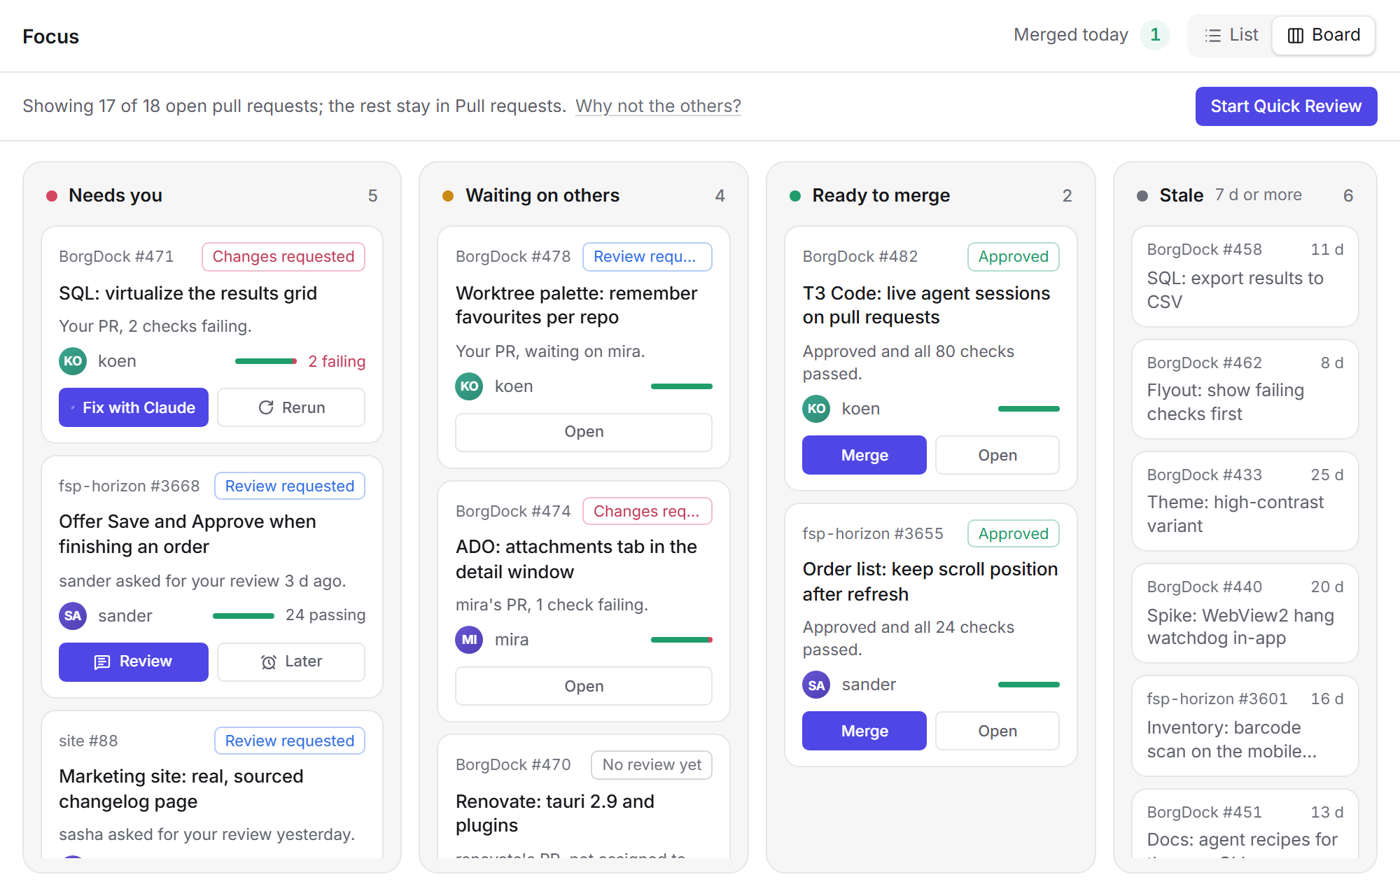Merge fsp-horizon #3655 Order list PR
The height and width of the screenshot is (896, 1400).
click(x=864, y=731)
